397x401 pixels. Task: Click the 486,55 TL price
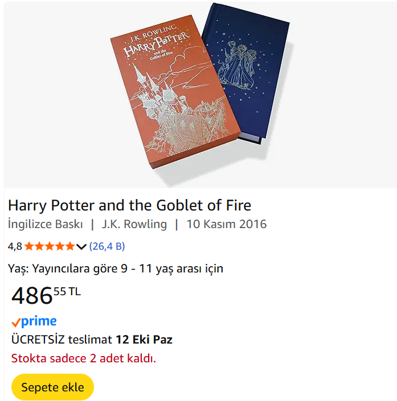click(46, 296)
